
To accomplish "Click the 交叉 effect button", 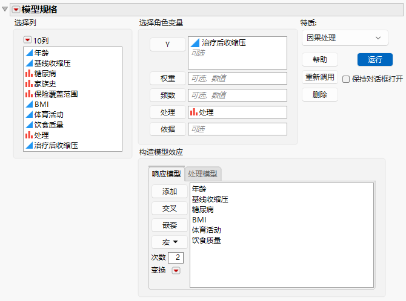I will pyautogui.click(x=169, y=209).
